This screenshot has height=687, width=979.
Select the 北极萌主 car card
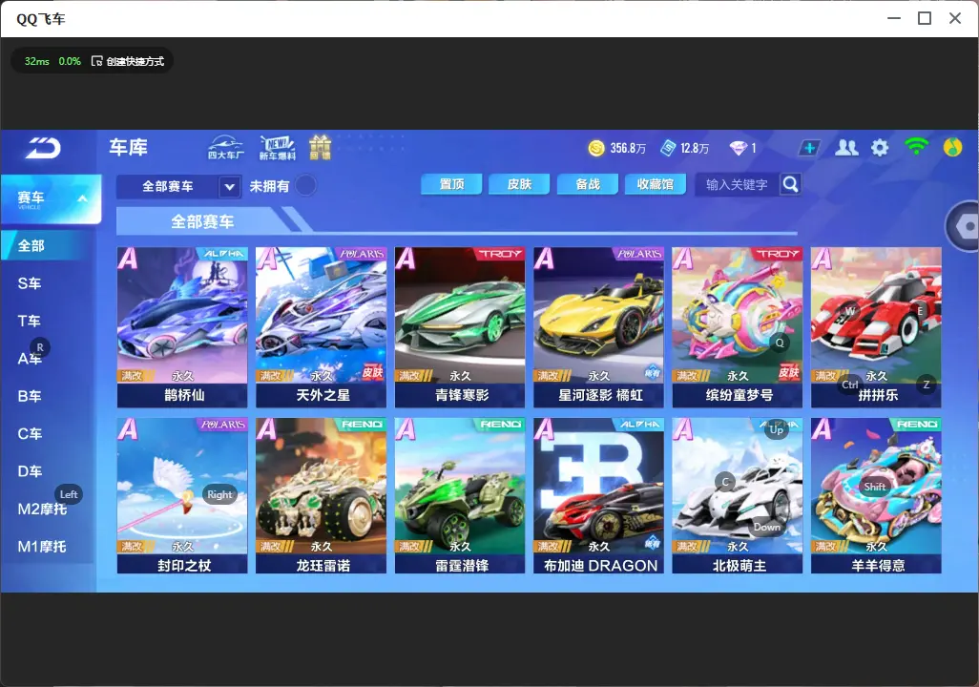pyautogui.click(x=738, y=495)
